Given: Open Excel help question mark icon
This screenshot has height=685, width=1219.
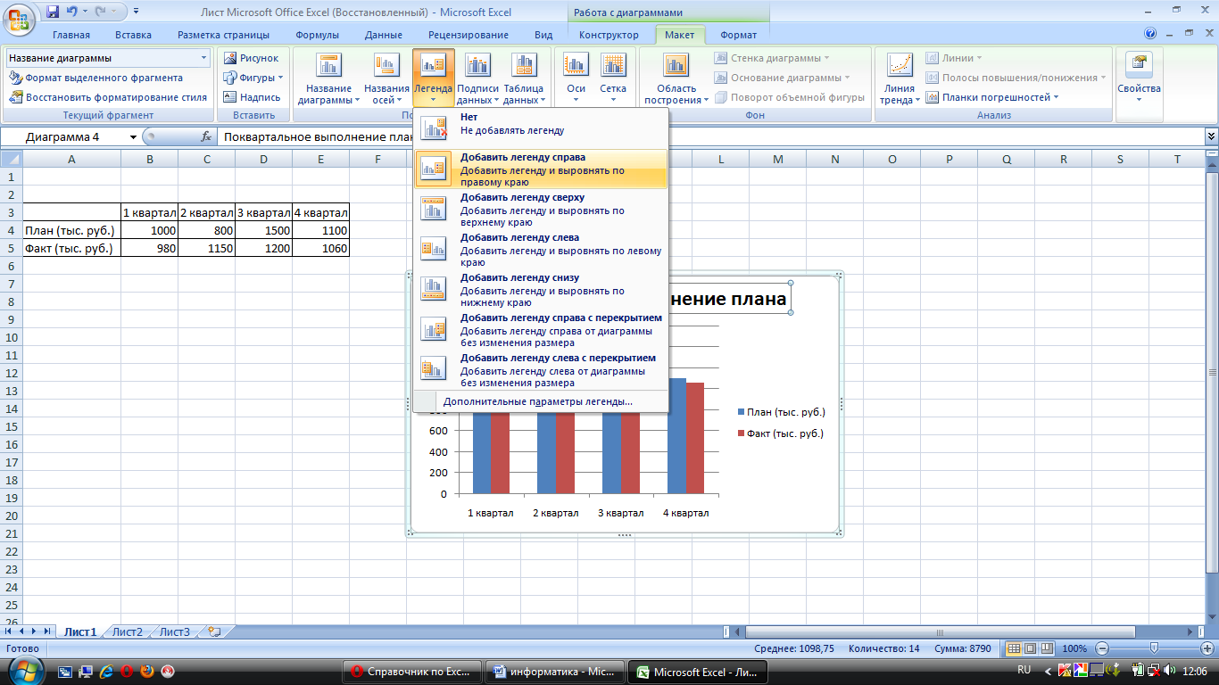Looking at the screenshot, I should (1150, 34).
